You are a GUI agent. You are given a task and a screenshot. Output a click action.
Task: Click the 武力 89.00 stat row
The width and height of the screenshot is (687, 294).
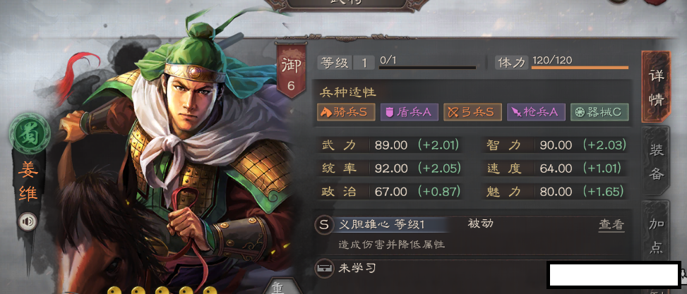tap(390, 145)
